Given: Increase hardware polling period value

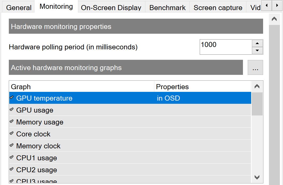Looking at the screenshot, I should tap(257, 44).
